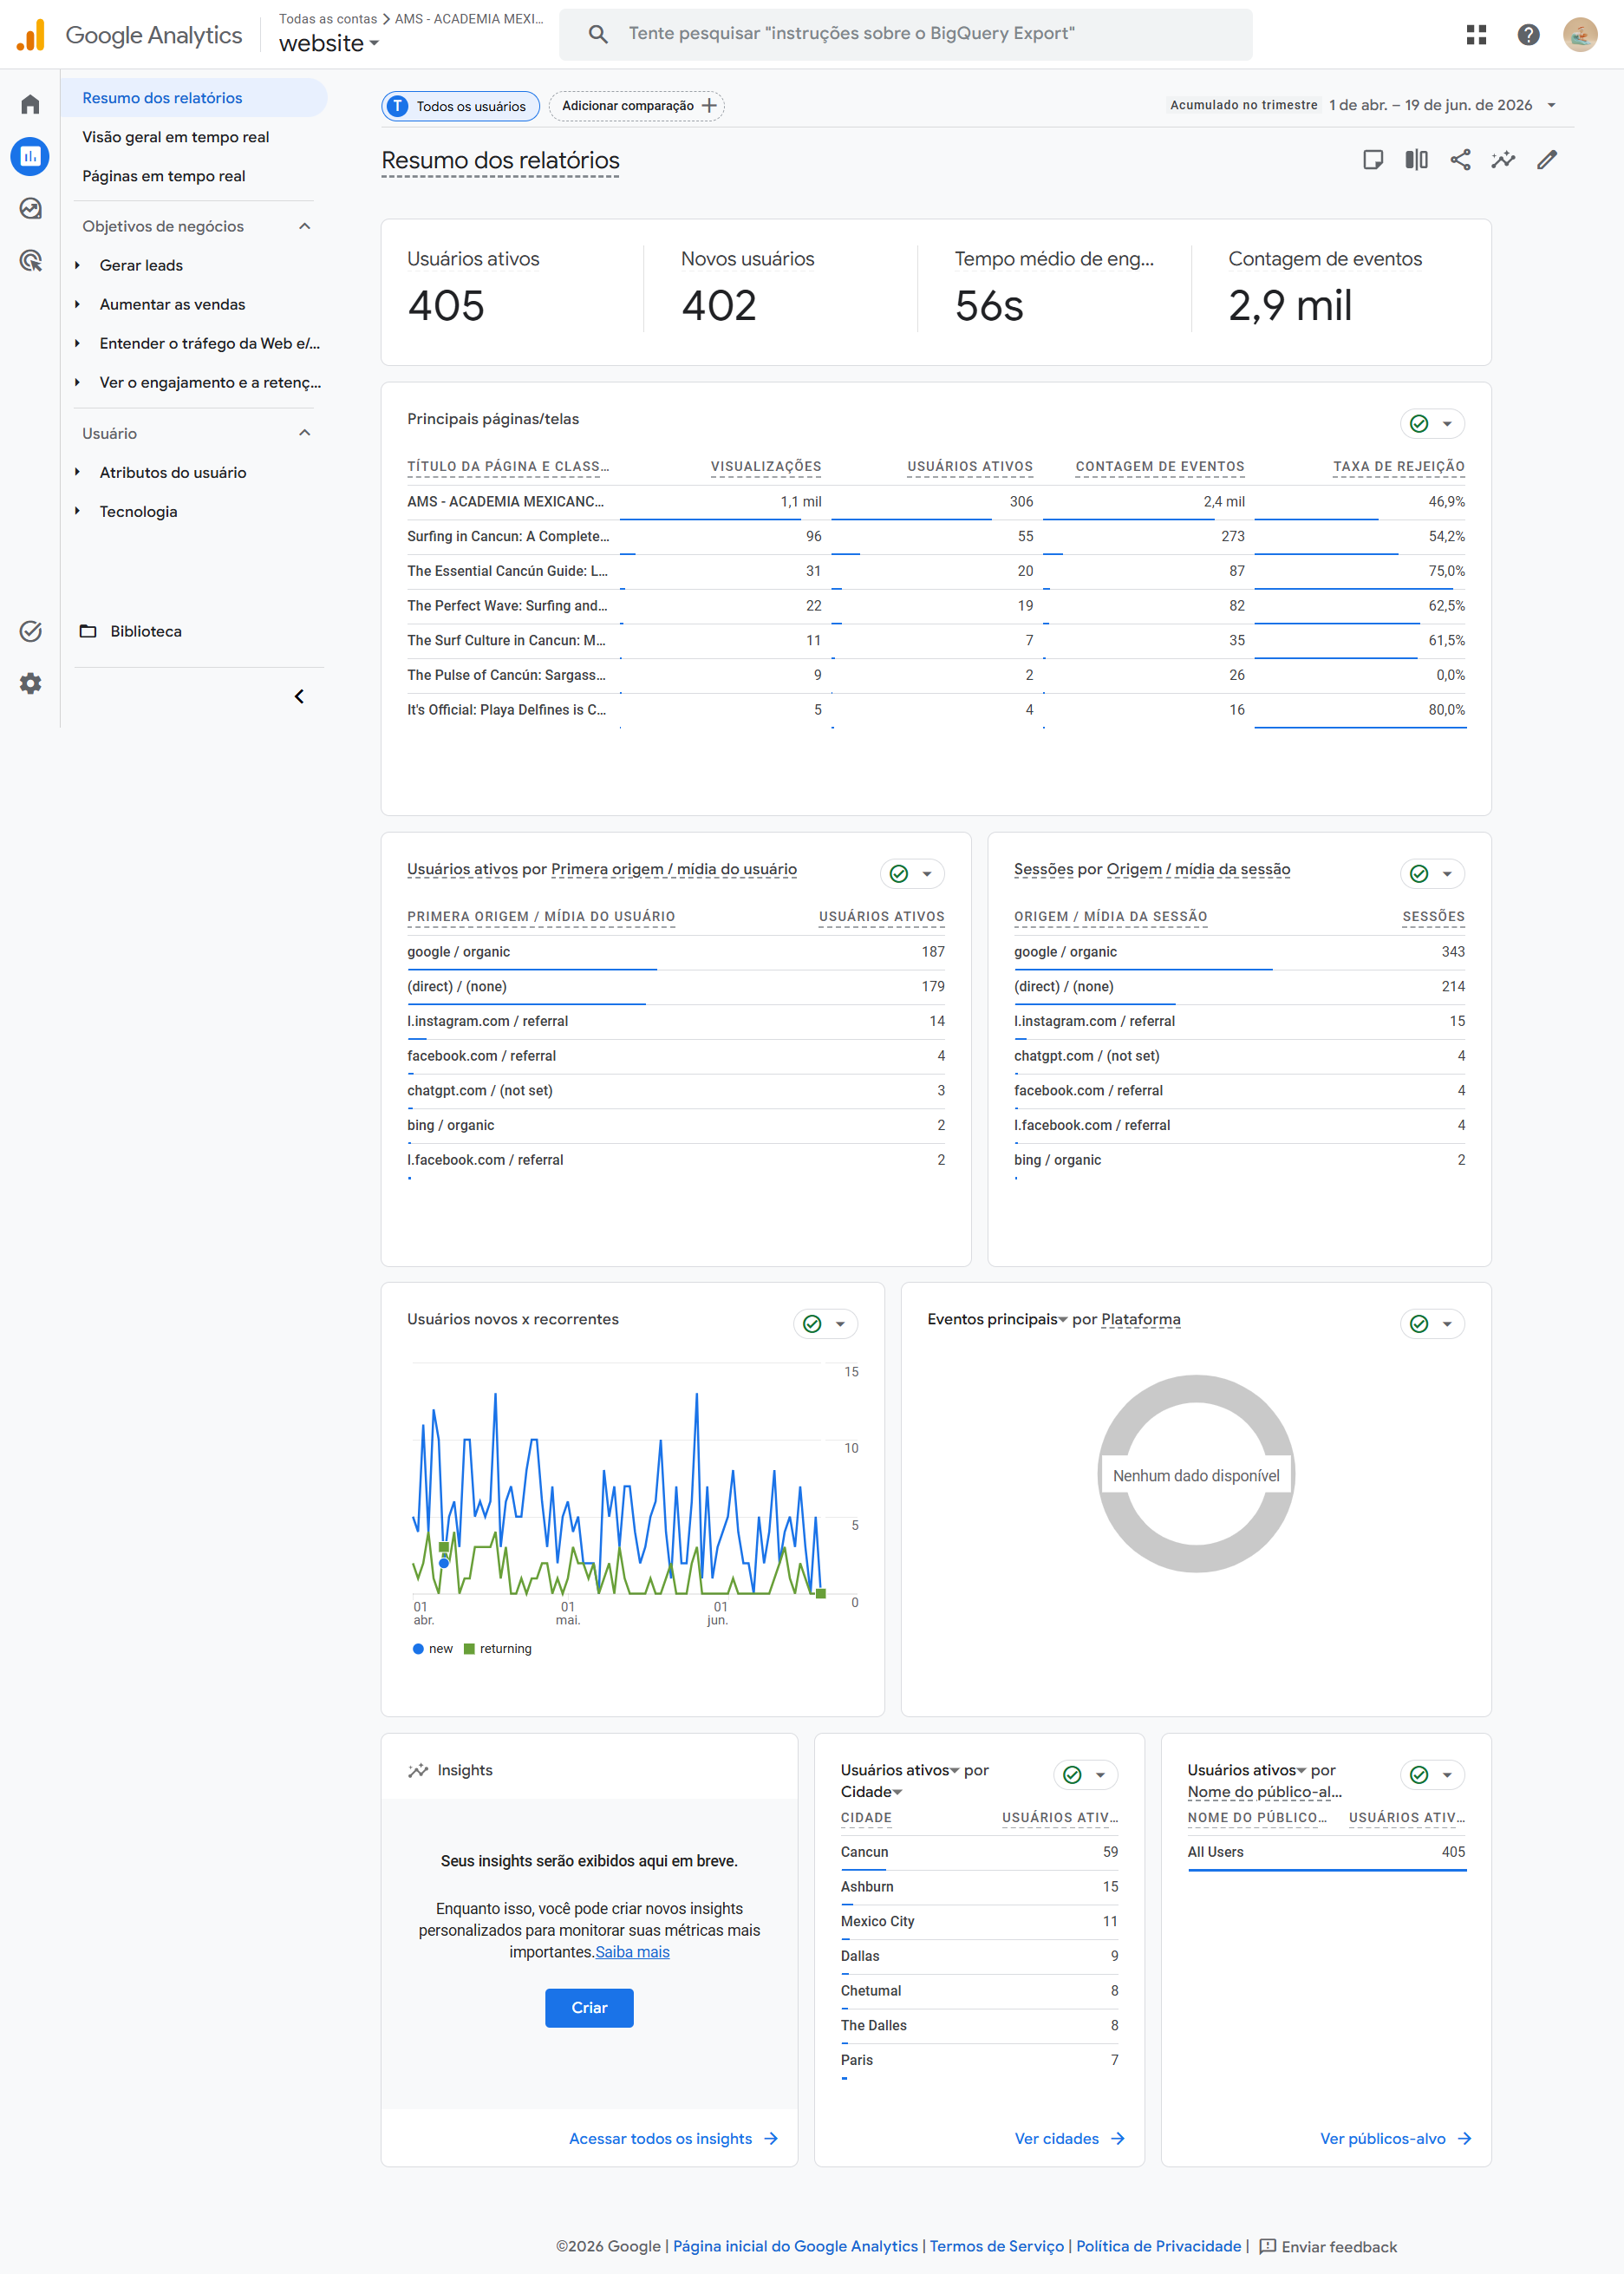This screenshot has width=1624, height=2274.
Task: Click the search input field
Action: (x=905, y=34)
